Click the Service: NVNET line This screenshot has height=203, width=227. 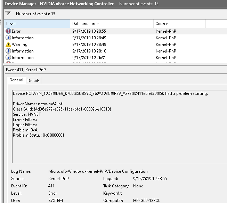coord(27,114)
